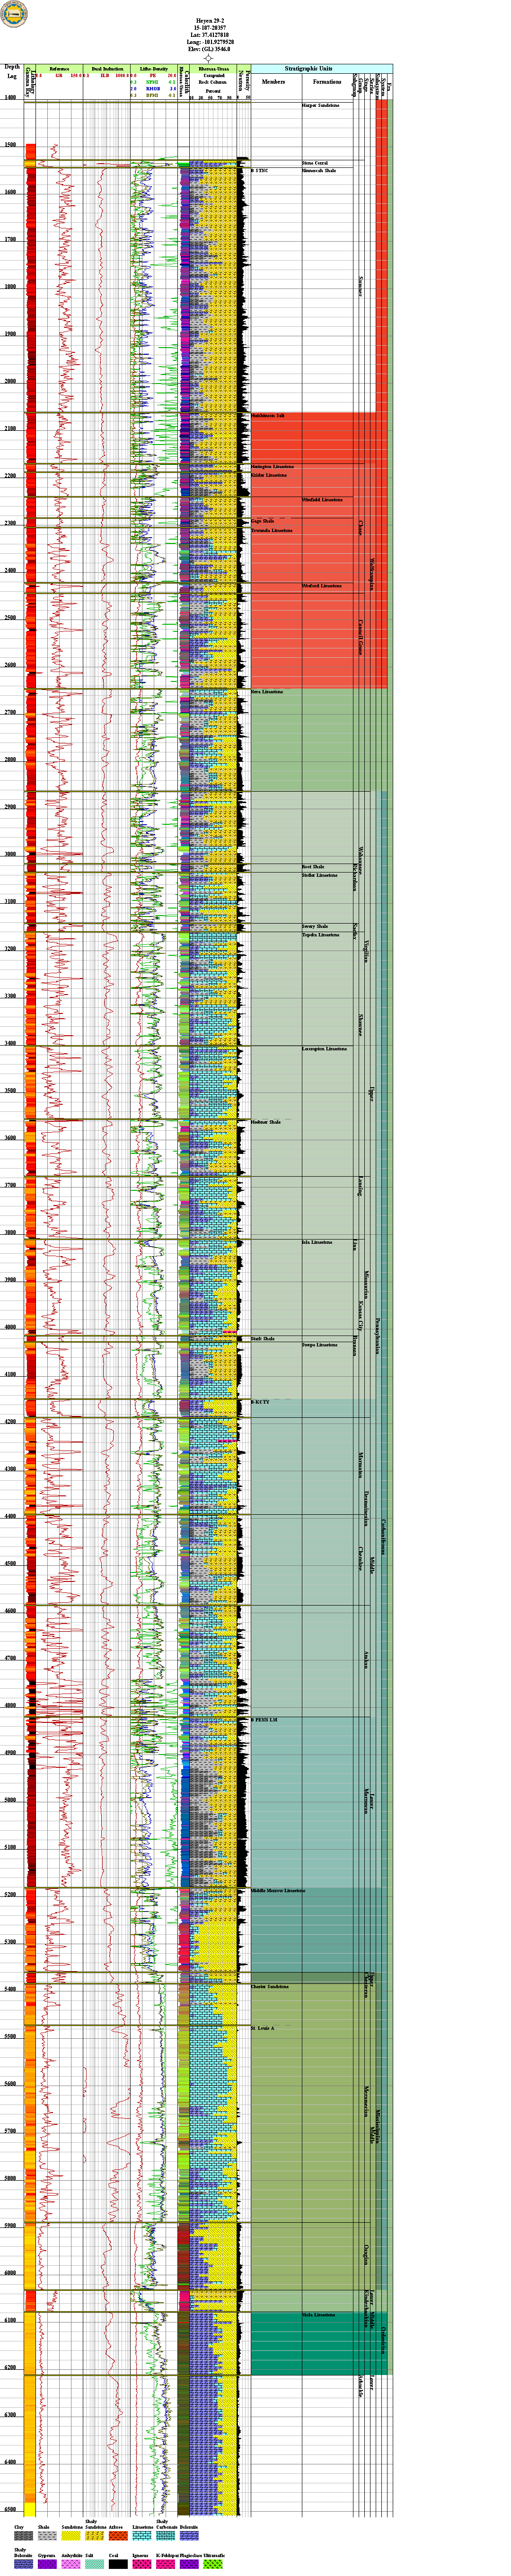
Task: Click the 'Depth Log' header
Action: point(12,72)
